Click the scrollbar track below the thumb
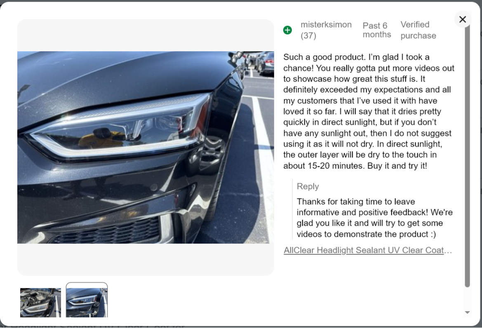Image resolution: width=482 pixels, height=328 pixels. tap(467, 298)
